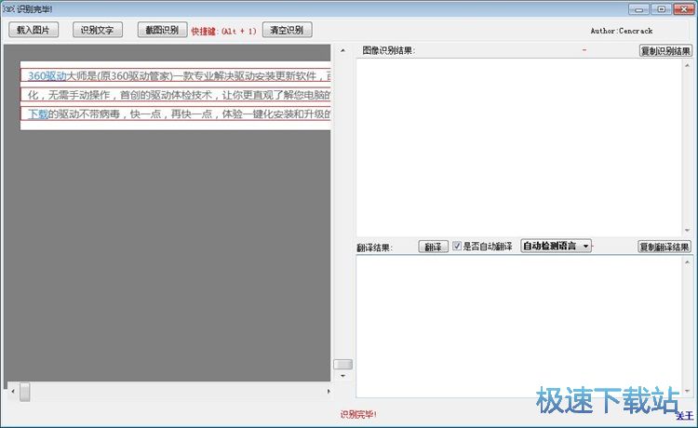Click the horizontal scrollbar thumb under image

pyautogui.click(x=25, y=392)
